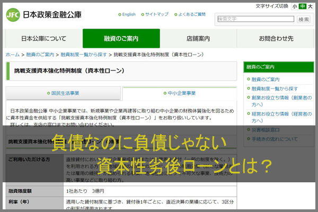The width and height of the screenshot is (318, 212).
Task: Click the 利率（年） table row header
Action: [x=34, y=203]
